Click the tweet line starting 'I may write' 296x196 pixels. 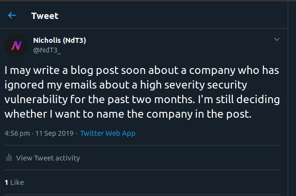[x=141, y=71]
